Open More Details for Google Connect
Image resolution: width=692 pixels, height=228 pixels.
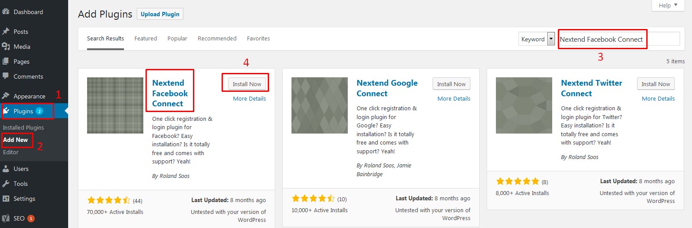click(x=454, y=99)
